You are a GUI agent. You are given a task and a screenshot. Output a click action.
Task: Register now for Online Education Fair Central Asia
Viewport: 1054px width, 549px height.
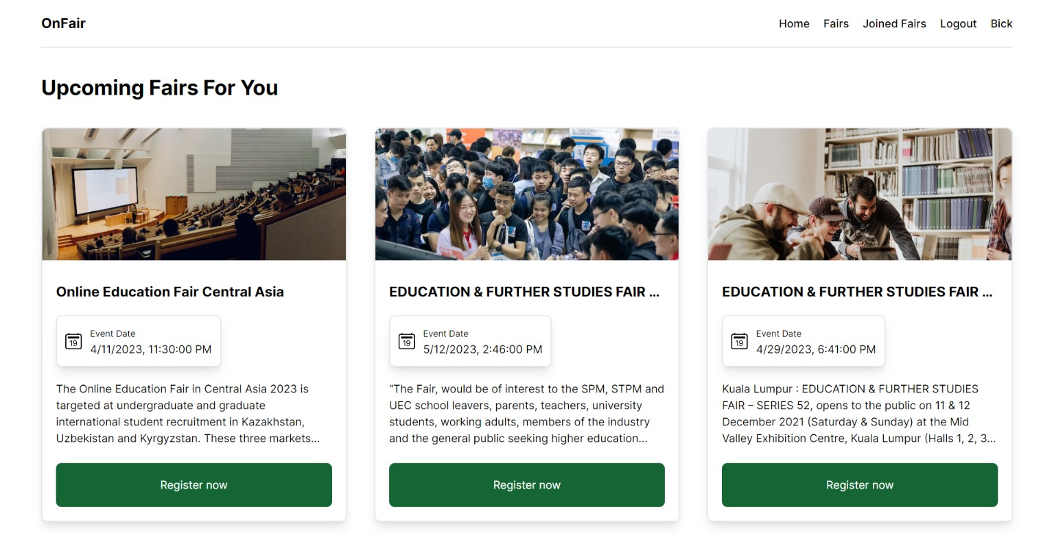(x=194, y=485)
